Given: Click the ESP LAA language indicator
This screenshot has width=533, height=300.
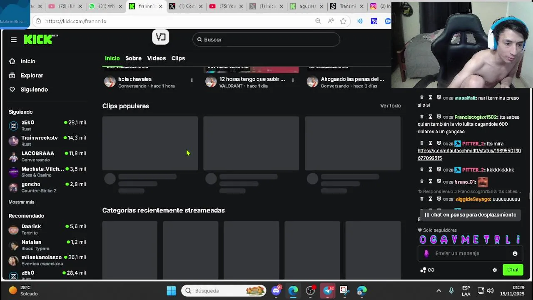Looking at the screenshot, I should [x=466, y=290].
